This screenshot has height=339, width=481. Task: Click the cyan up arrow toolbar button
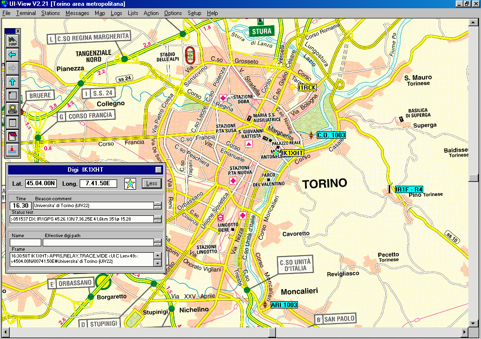(x=13, y=82)
